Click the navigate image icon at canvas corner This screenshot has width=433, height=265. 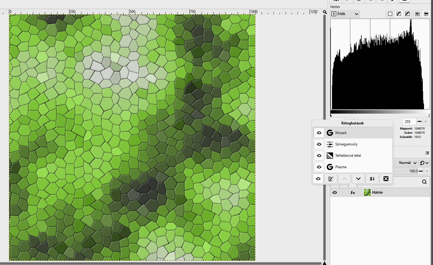click(x=325, y=263)
